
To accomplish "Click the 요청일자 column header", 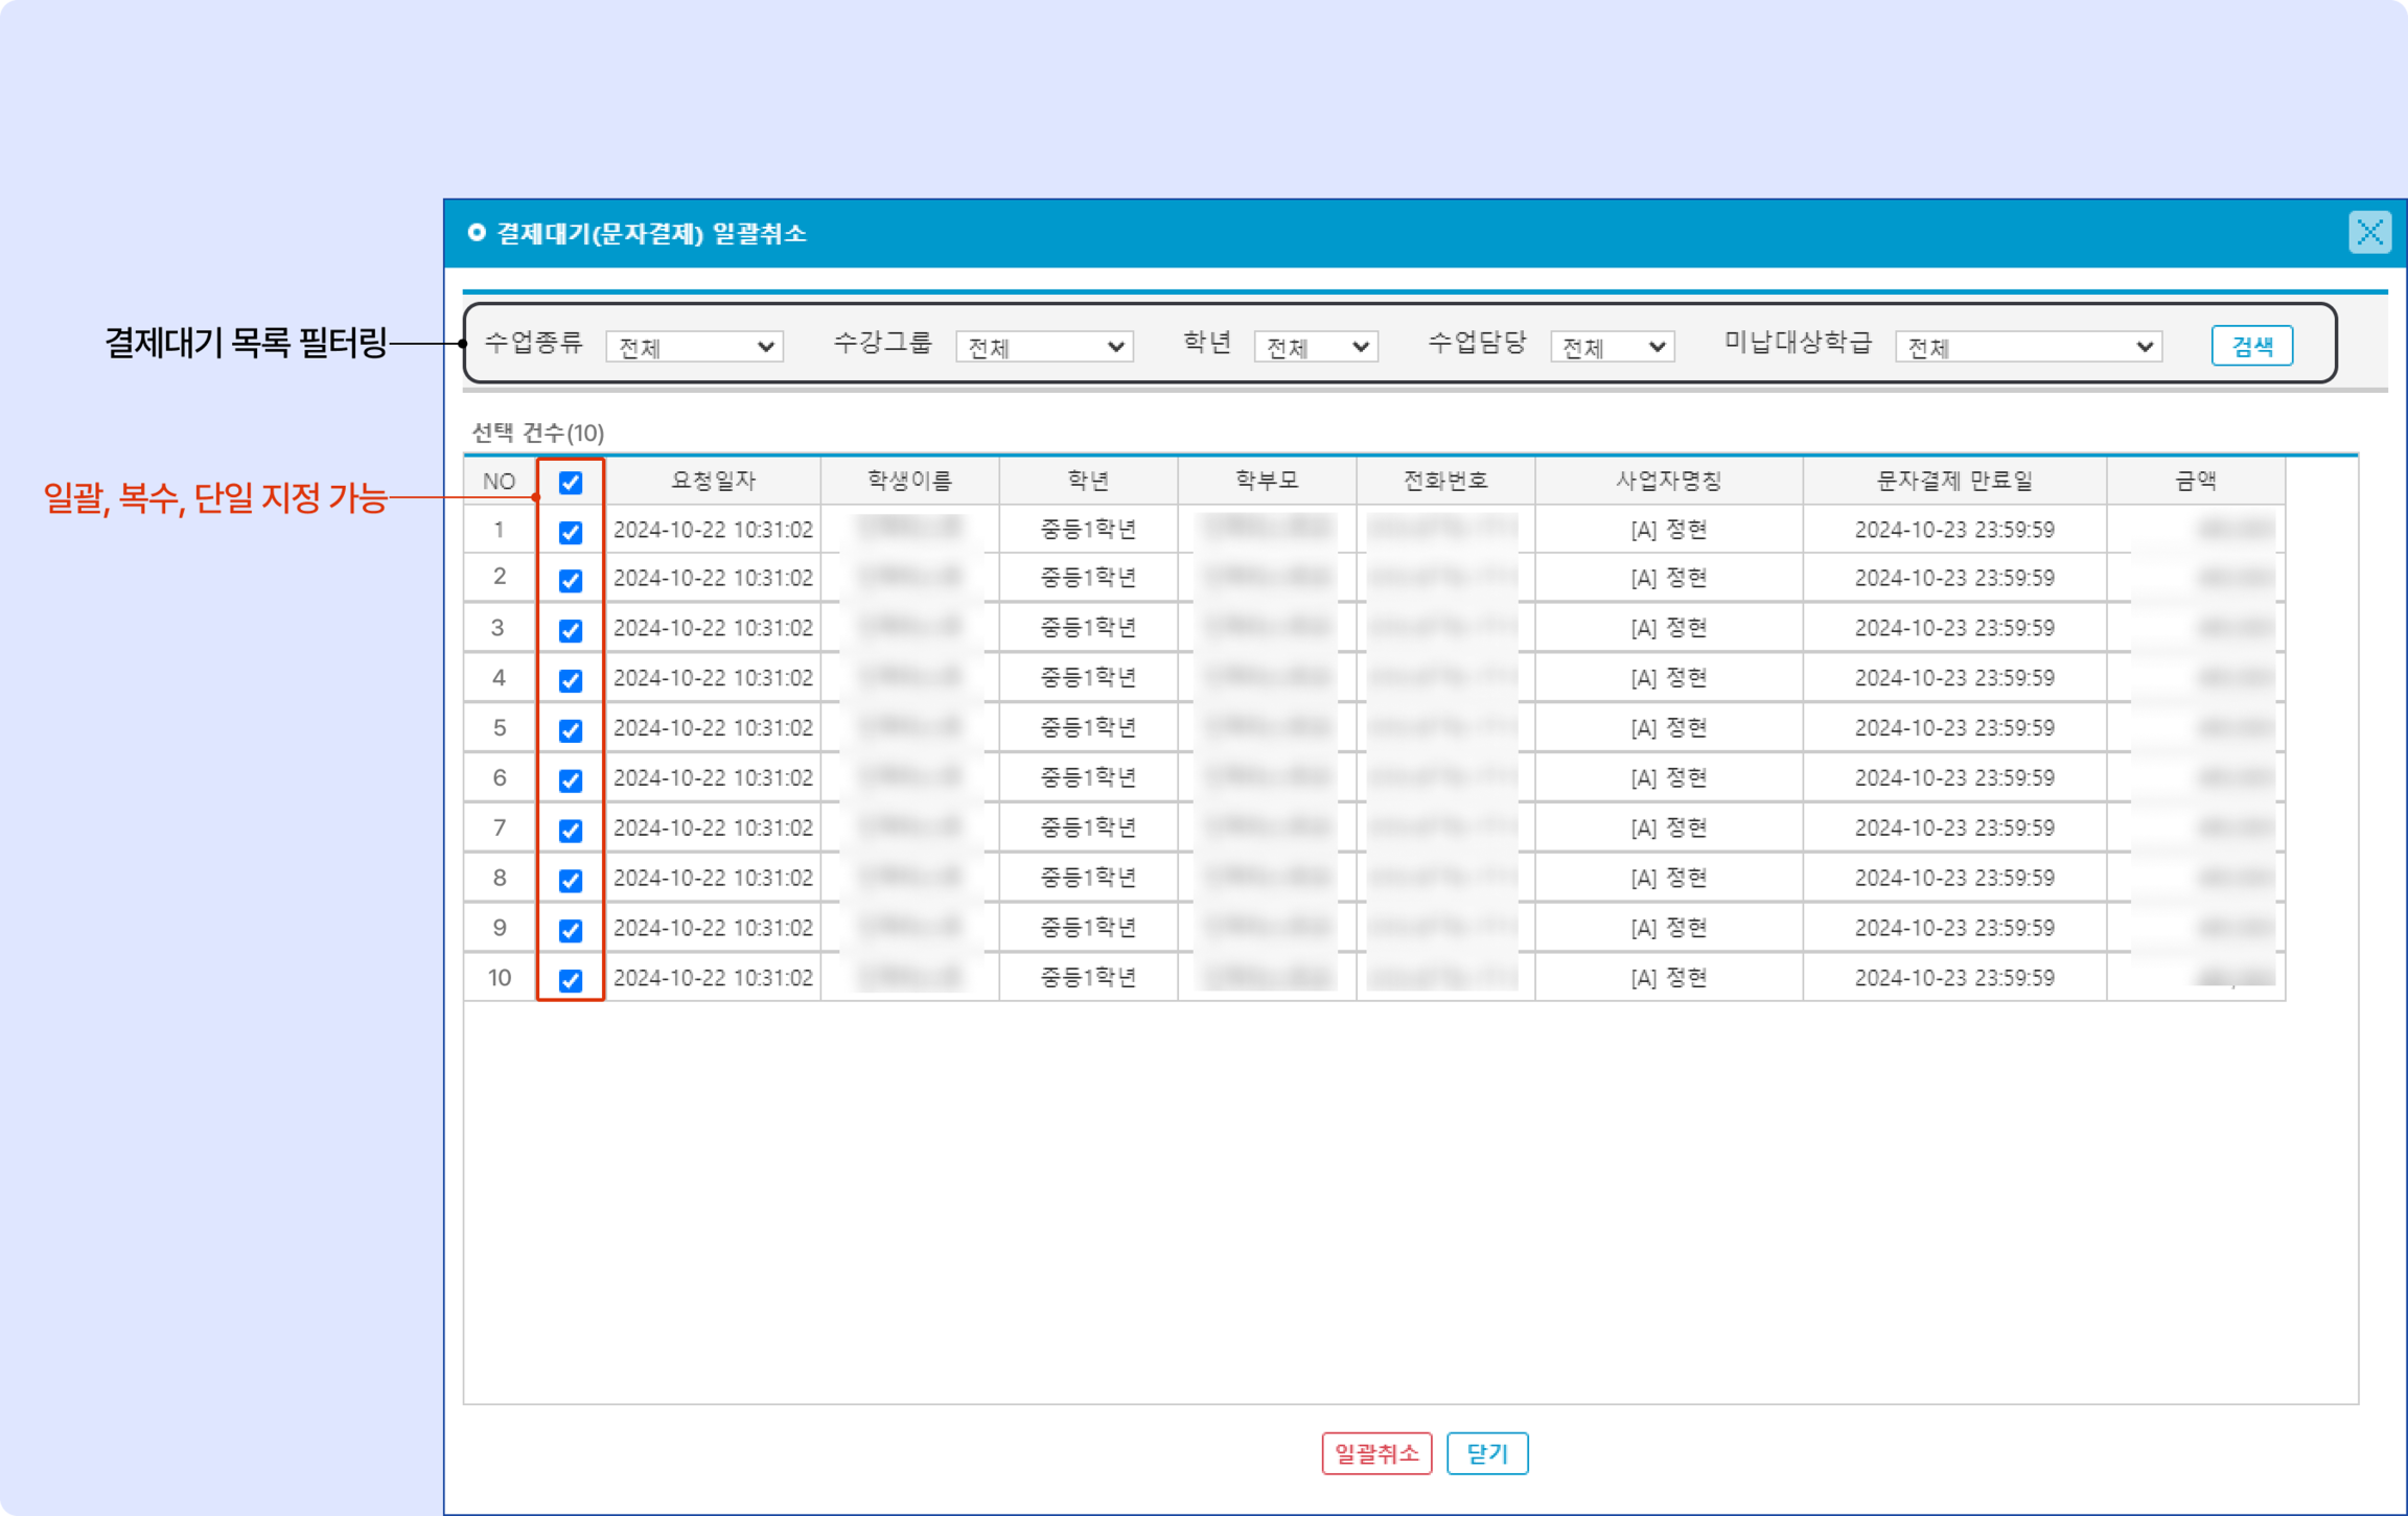I will pyautogui.click(x=712, y=481).
